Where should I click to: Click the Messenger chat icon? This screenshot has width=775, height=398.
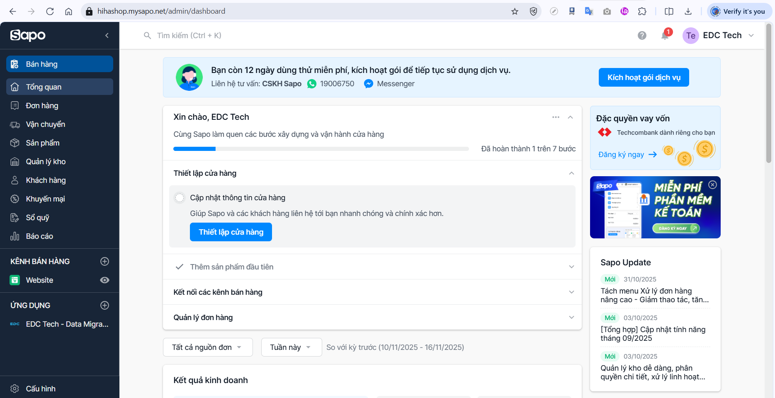tap(368, 84)
